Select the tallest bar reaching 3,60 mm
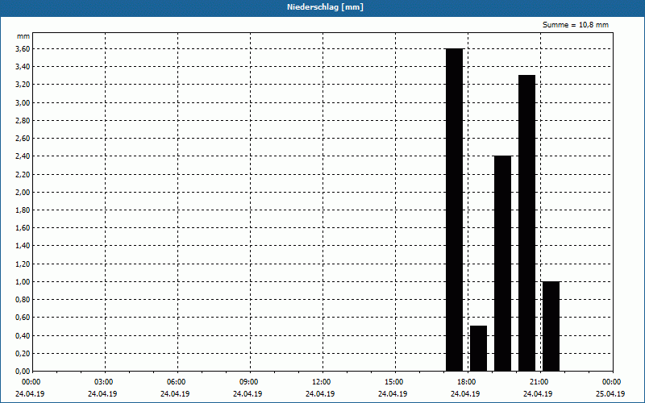The image size is (645, 403). pos(455,210)
